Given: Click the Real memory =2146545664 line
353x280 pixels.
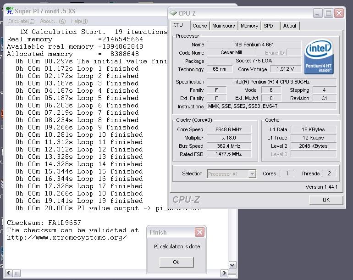Looking at the screenshot, I should coord(75,39).
